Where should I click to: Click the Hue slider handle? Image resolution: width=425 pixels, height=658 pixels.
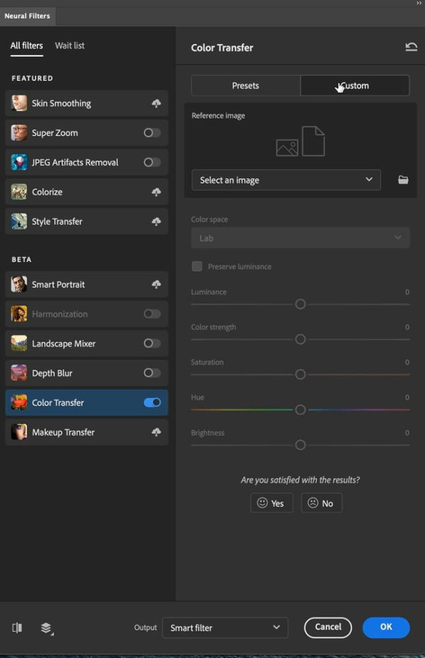tap(300, 409)
